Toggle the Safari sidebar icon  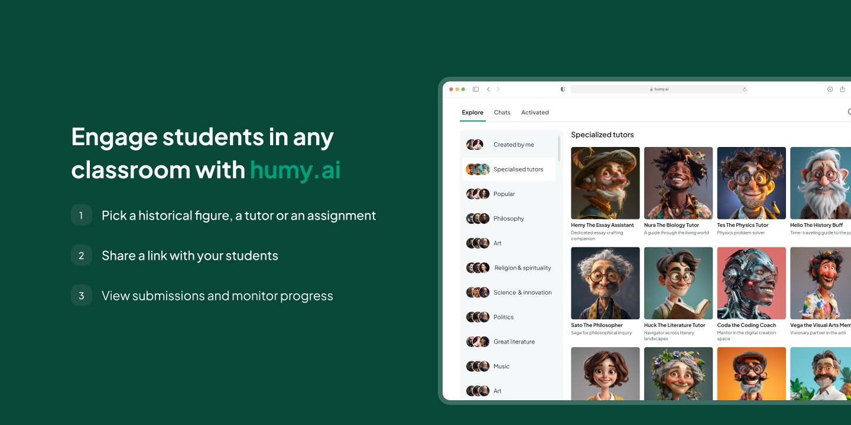[476, 89]
